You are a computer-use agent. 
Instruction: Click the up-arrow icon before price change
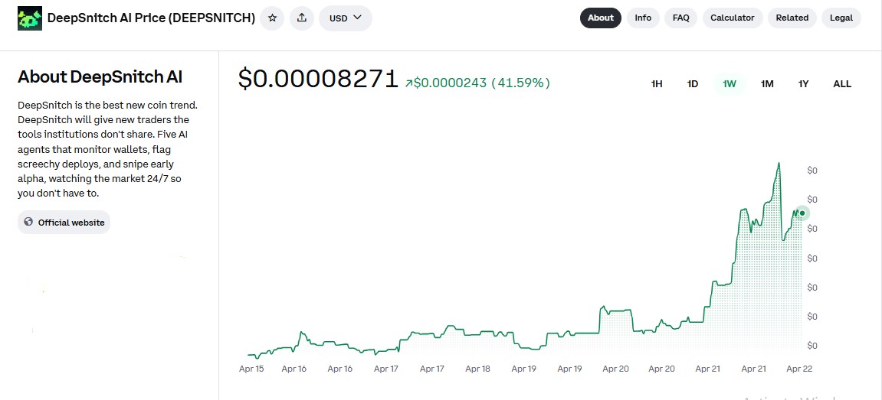pyautogui.click(x=409, y=83)
